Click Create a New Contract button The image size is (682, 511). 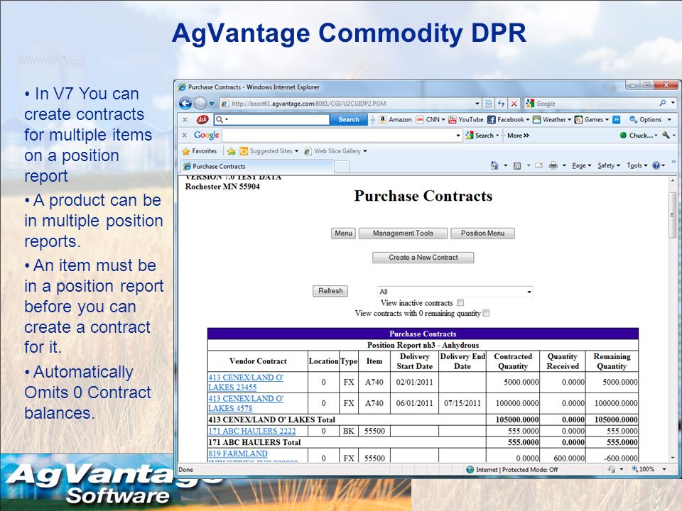[423, 257]
